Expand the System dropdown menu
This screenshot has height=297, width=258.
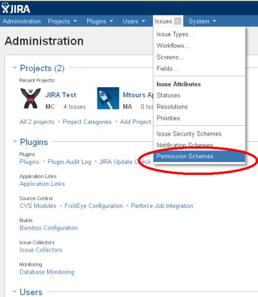pyautogui.click(x=202, y=21)
